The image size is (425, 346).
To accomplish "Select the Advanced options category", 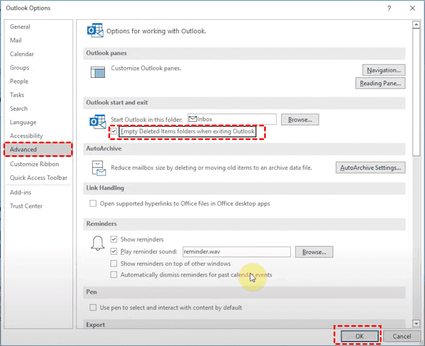I will click(38, 150).
